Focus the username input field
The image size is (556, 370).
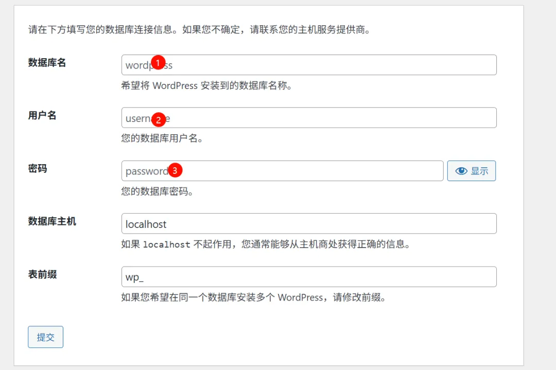tap(309, 118)
